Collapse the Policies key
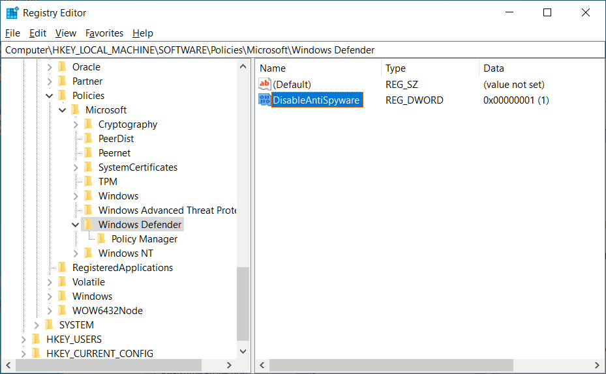Image resolution: width=606 pixels, height=374 pixels. (50, 96)
